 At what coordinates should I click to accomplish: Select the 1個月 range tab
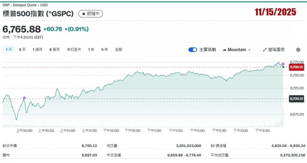(37, 49)
